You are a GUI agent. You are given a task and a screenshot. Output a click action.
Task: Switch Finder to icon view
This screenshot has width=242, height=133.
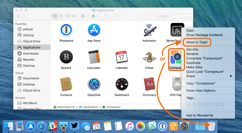[55, 16]
